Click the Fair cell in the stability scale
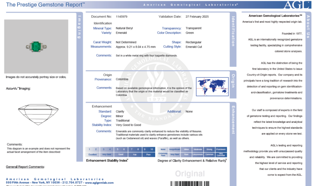Screen dimensions: 315x186 pos(135,155)
